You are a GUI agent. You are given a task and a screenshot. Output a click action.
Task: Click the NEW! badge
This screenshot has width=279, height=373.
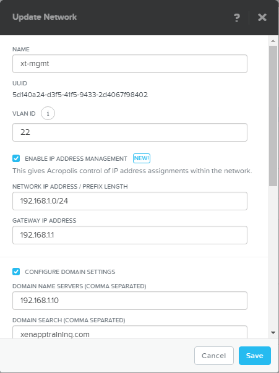click(142, 158)
